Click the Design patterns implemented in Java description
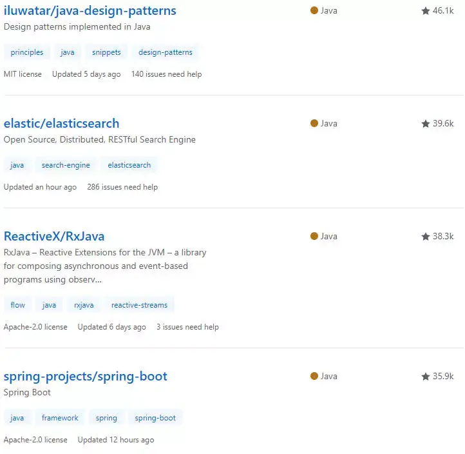Image resolution: width=465 pixels, height=454 pixels. [77, 26]
